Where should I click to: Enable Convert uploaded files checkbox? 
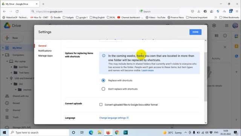coord(101,105)
